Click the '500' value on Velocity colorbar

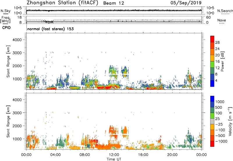tap(219, 107)
